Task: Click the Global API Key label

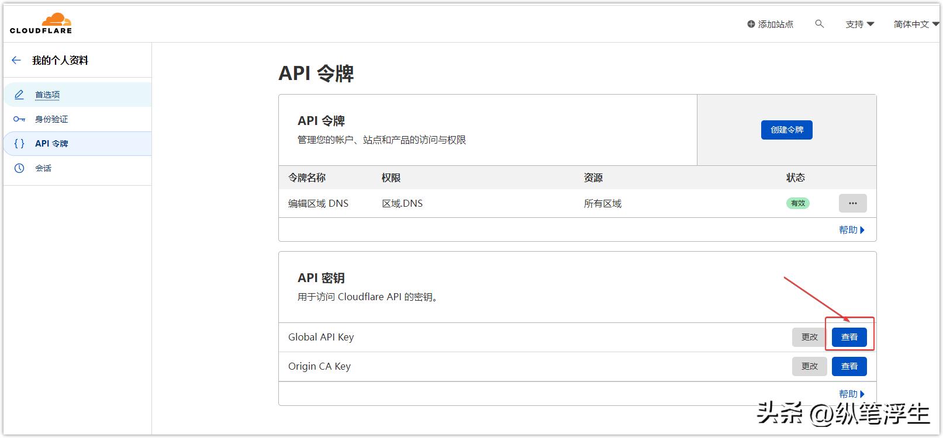Action: tap(321, 337)
